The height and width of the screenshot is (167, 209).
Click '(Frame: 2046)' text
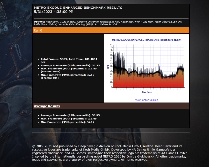(51, 72)
